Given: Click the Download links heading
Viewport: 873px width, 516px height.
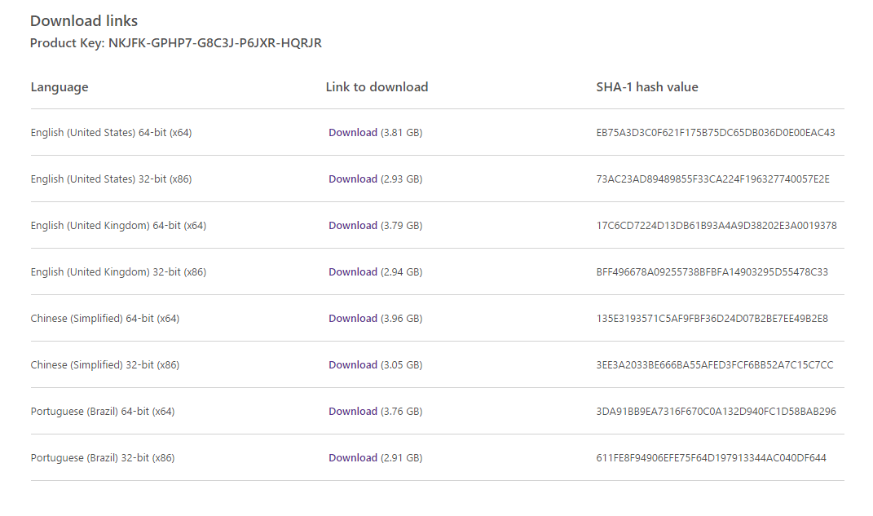Looking at the screenshot, I should 84,21.
